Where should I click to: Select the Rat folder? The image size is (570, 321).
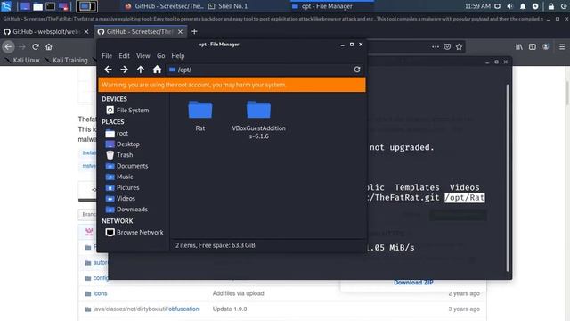pos(199,116)
